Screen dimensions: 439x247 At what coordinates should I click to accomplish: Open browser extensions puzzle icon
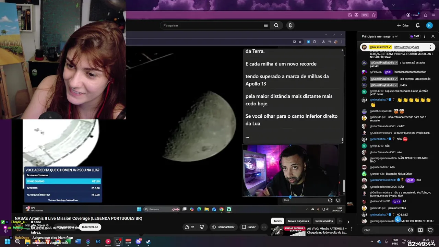click(426, 15)
